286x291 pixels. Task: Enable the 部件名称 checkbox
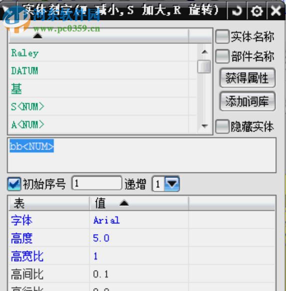(x=222, y=56)
